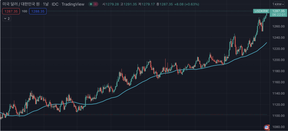This screenshot has width=288, height=131.
Task: Click the 1240.00 price axis label
Action: coord(279,38)
